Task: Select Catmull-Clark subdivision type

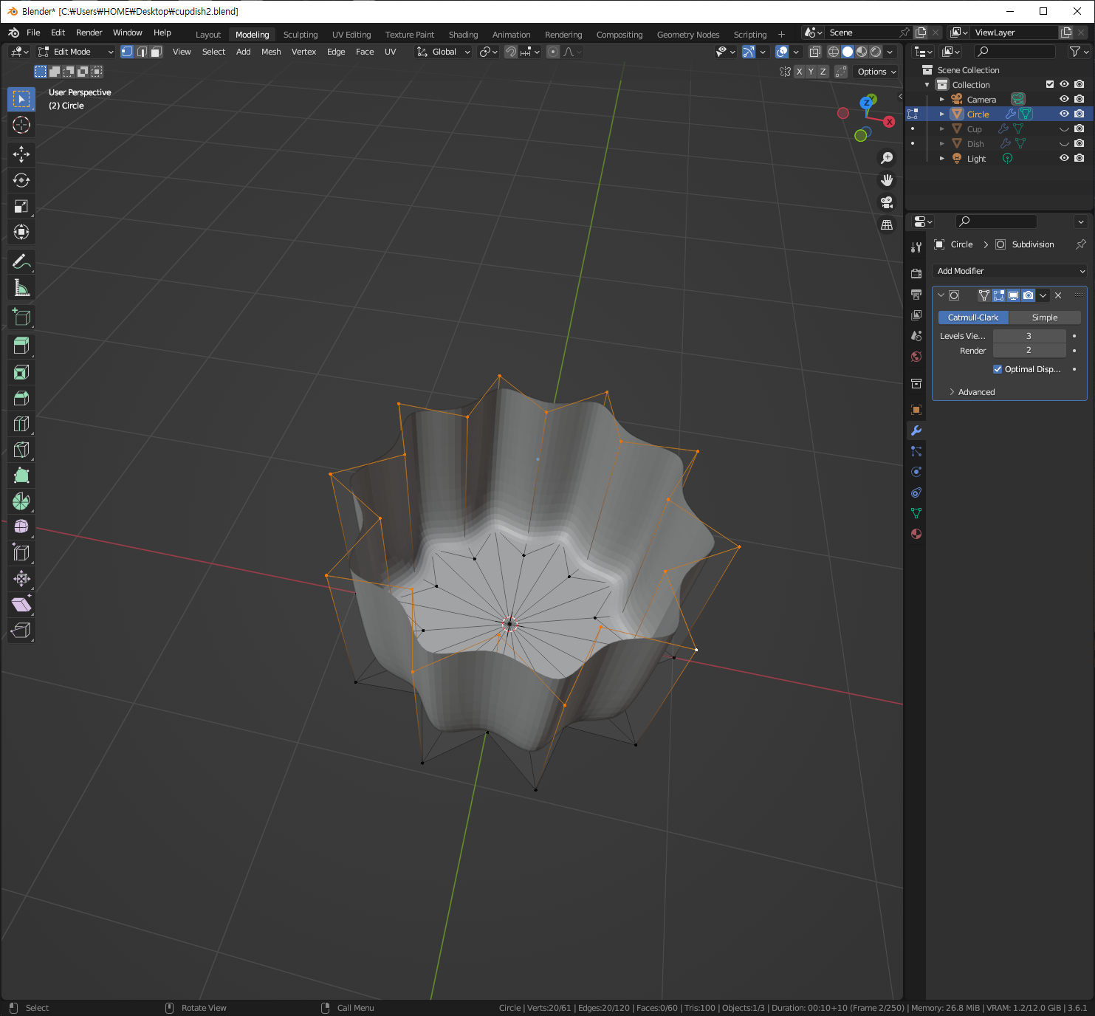Action: tap(972, 317)
